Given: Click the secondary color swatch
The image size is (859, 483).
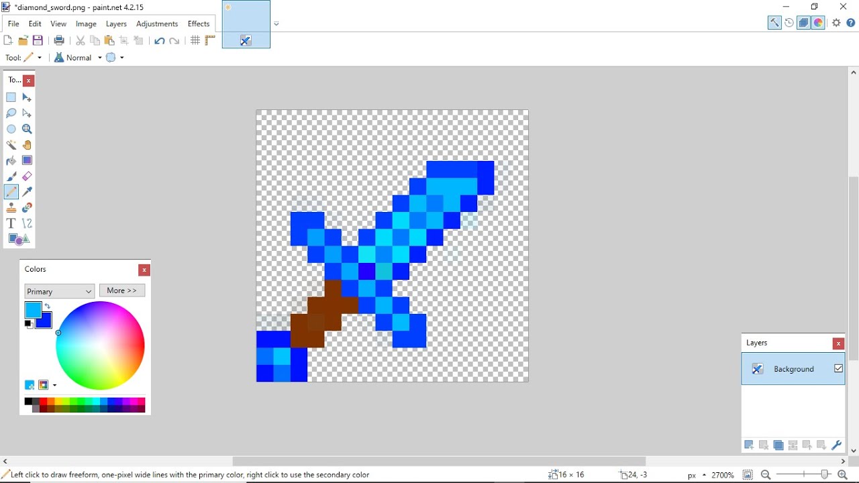Looking at the screenshot, I should pos(46,322).
